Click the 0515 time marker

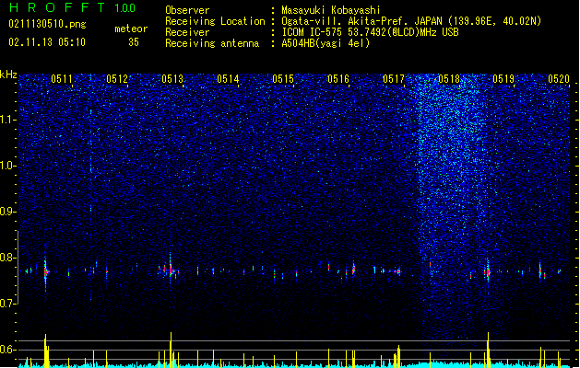pos(283,79)
